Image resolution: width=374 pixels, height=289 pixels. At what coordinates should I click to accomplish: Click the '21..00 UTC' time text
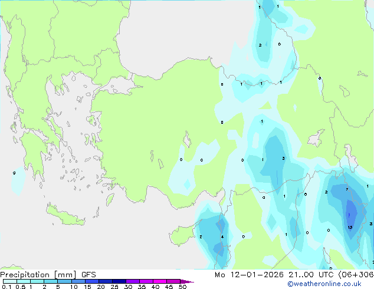click(311, 275)
